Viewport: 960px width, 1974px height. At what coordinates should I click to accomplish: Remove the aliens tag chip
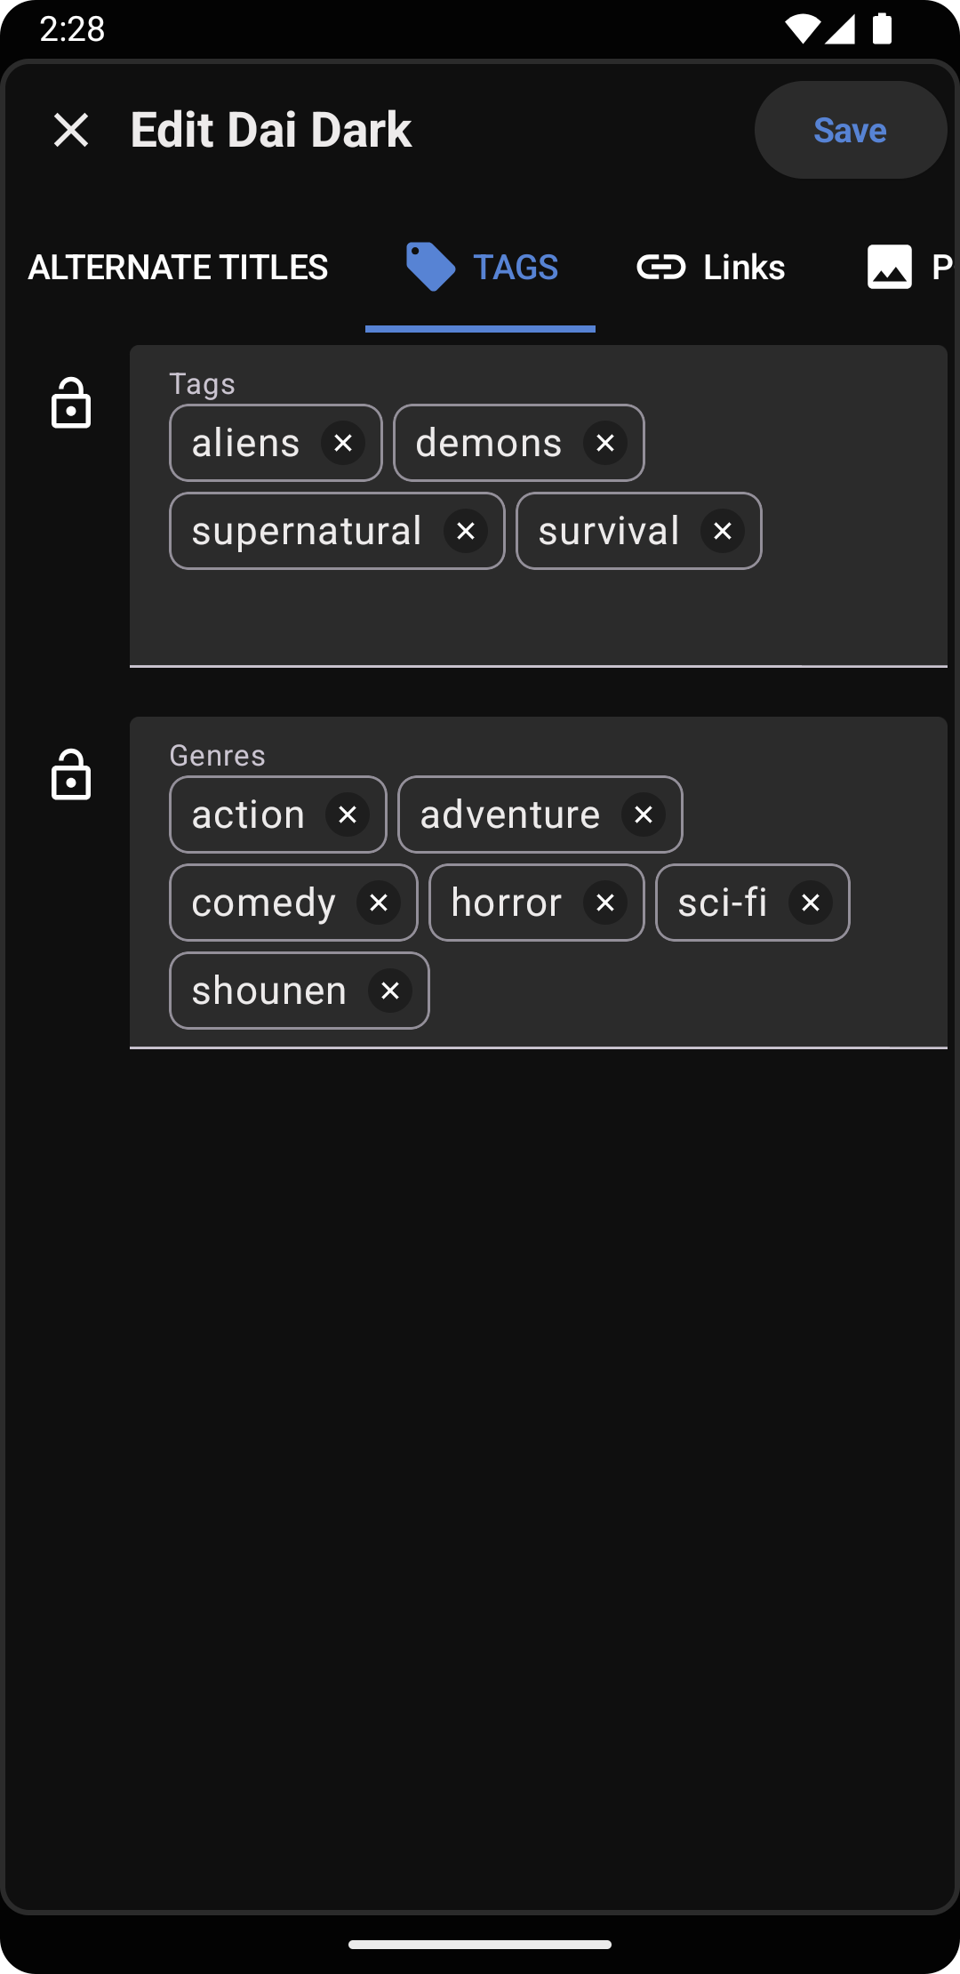click(343, 443)
